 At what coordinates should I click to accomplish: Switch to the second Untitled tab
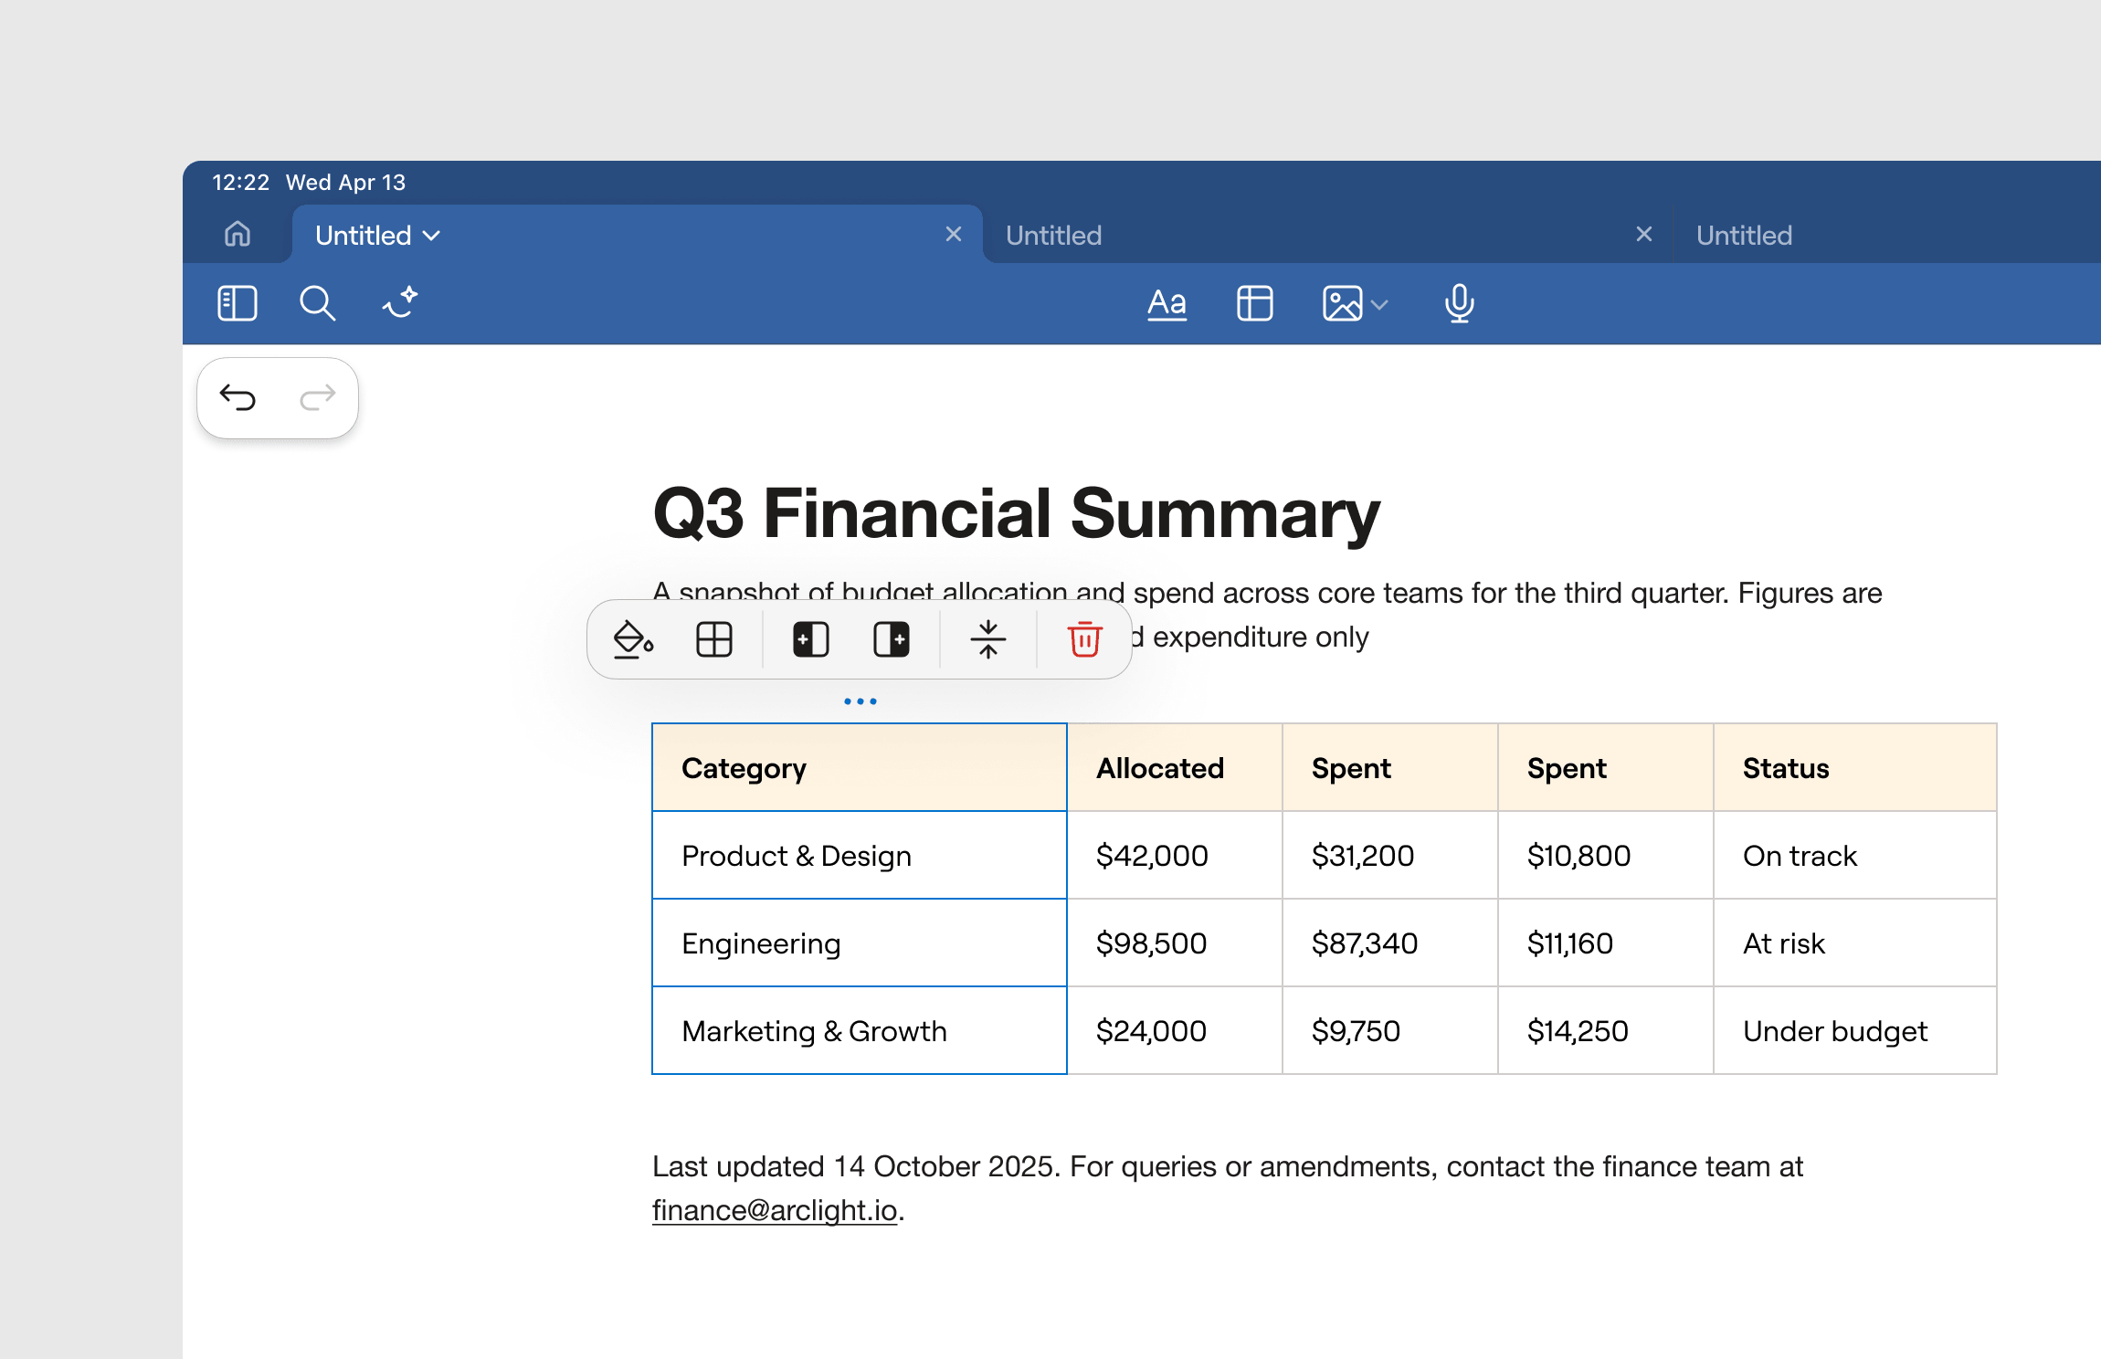coord(1053,236)
